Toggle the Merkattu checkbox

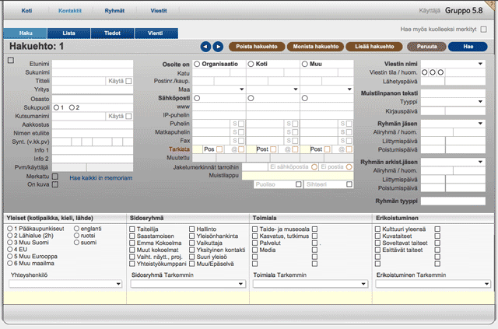click(x=55, y=177)
